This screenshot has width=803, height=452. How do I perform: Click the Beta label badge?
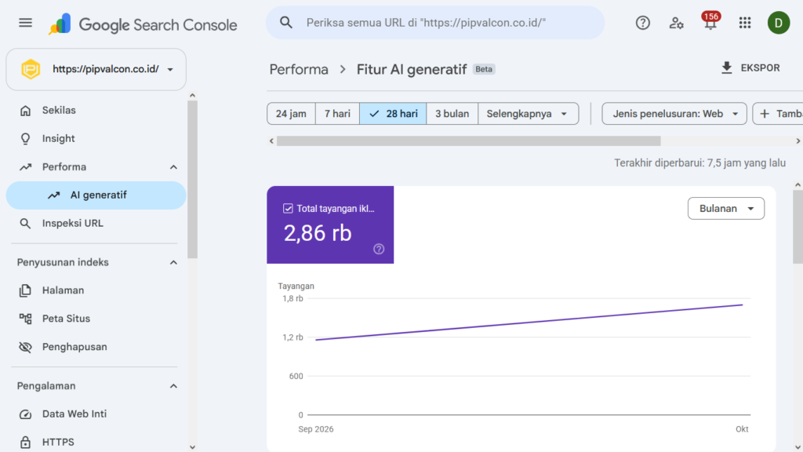[x=484, y=69]
